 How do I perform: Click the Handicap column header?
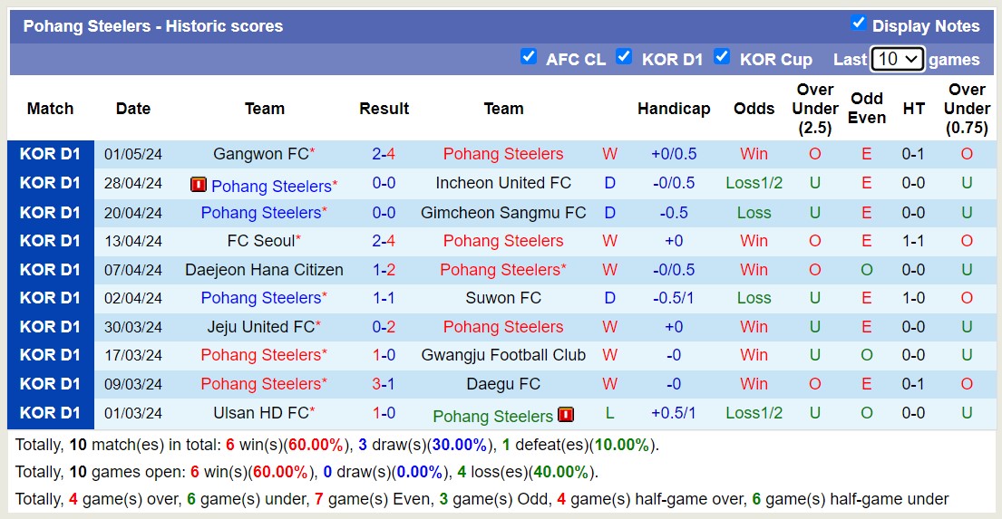[674, 109]
